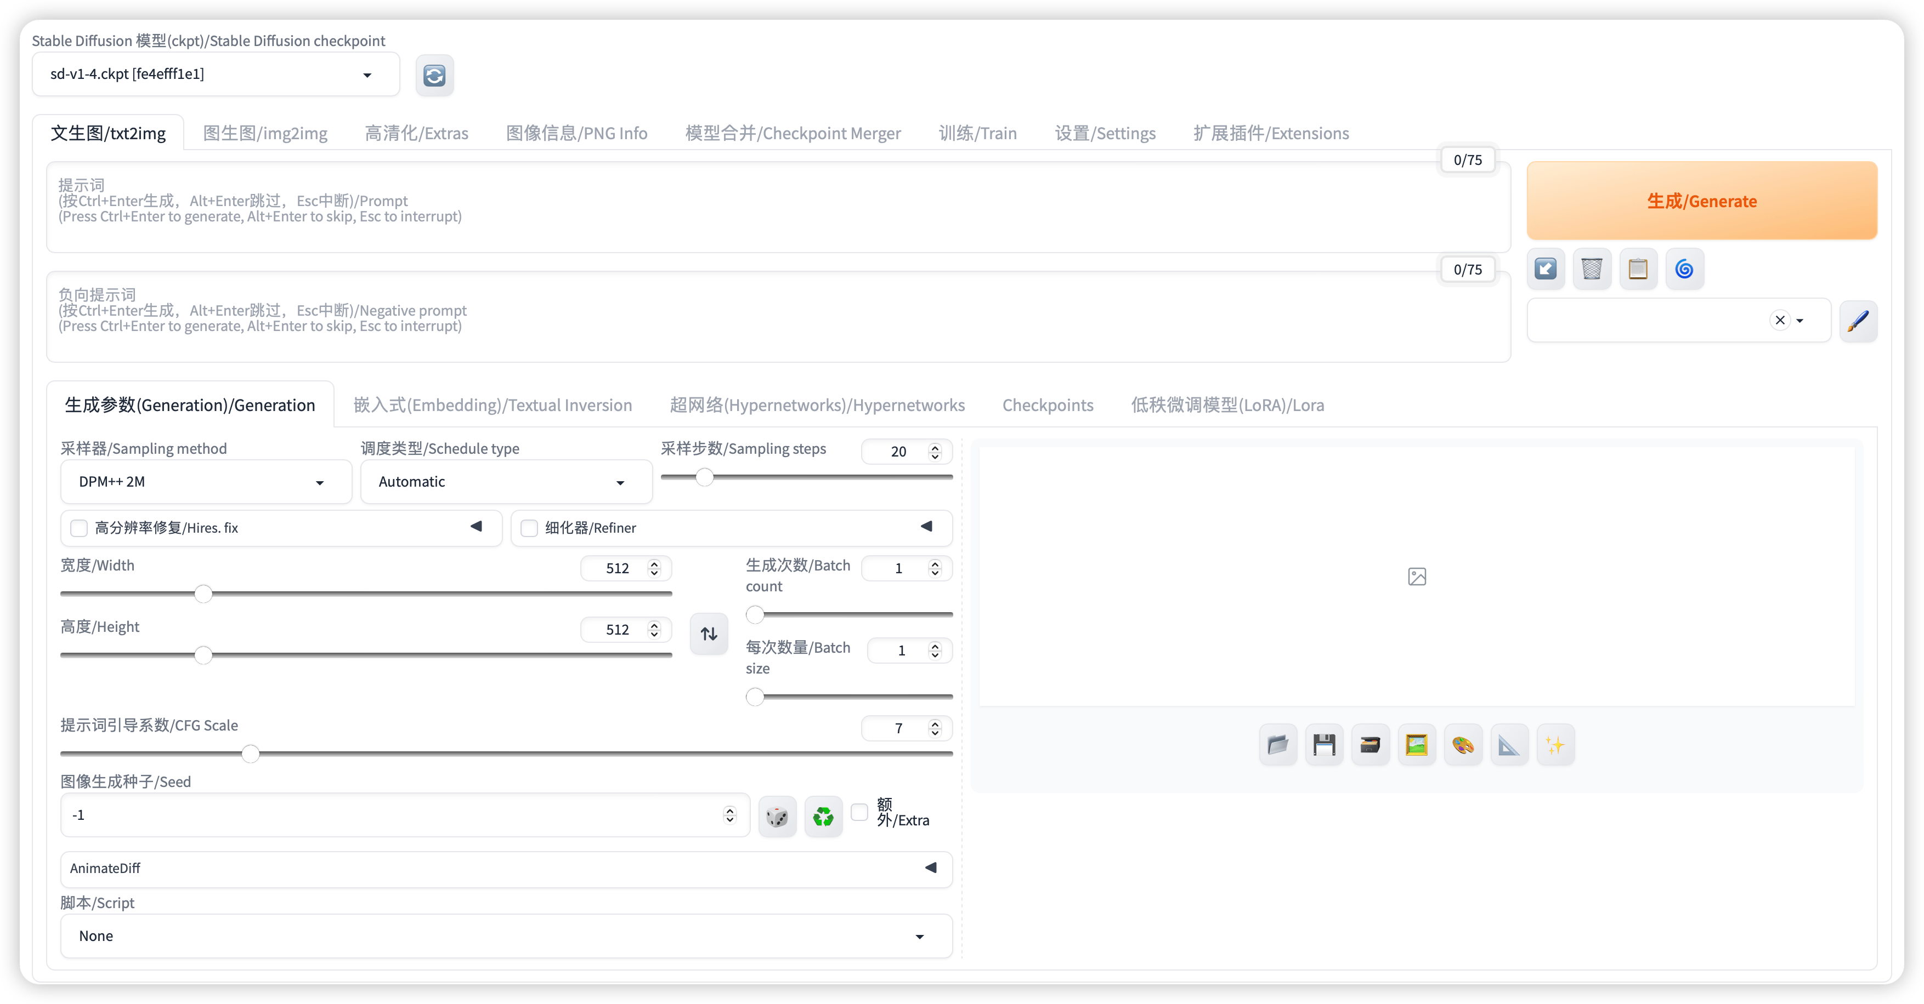Edit styles using the paintbrush icon
Viewport: 1924px width, 1004px height.
point(1859,321)
